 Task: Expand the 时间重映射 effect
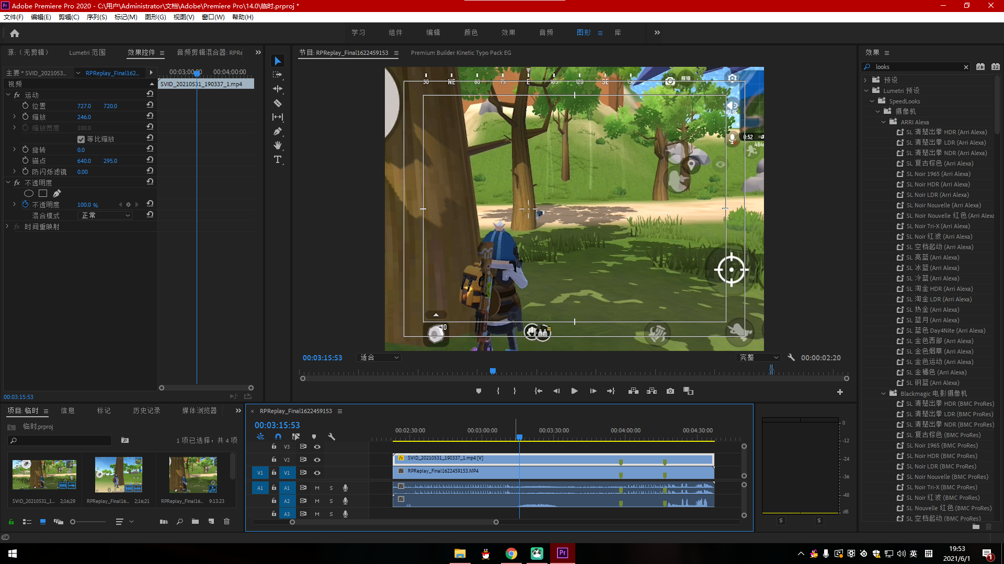click(7, 227)
